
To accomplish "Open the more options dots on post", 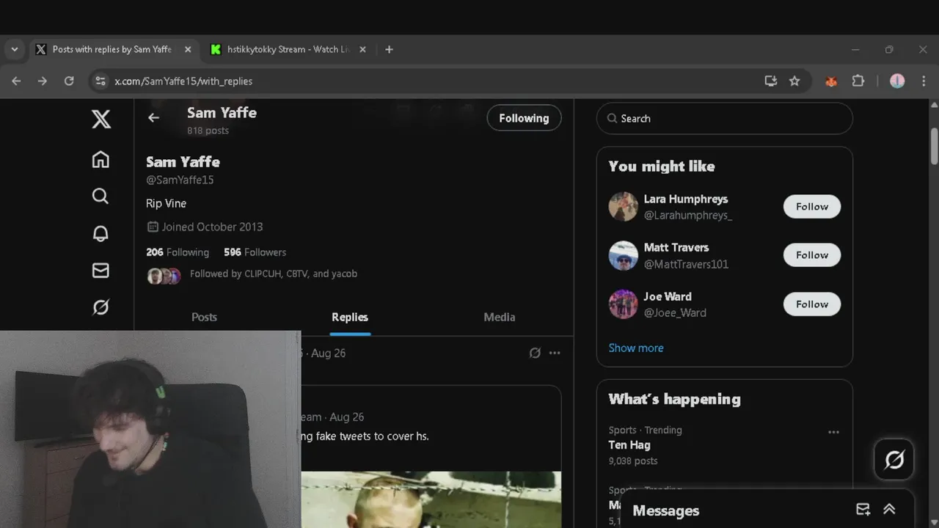I will (555, 353).
